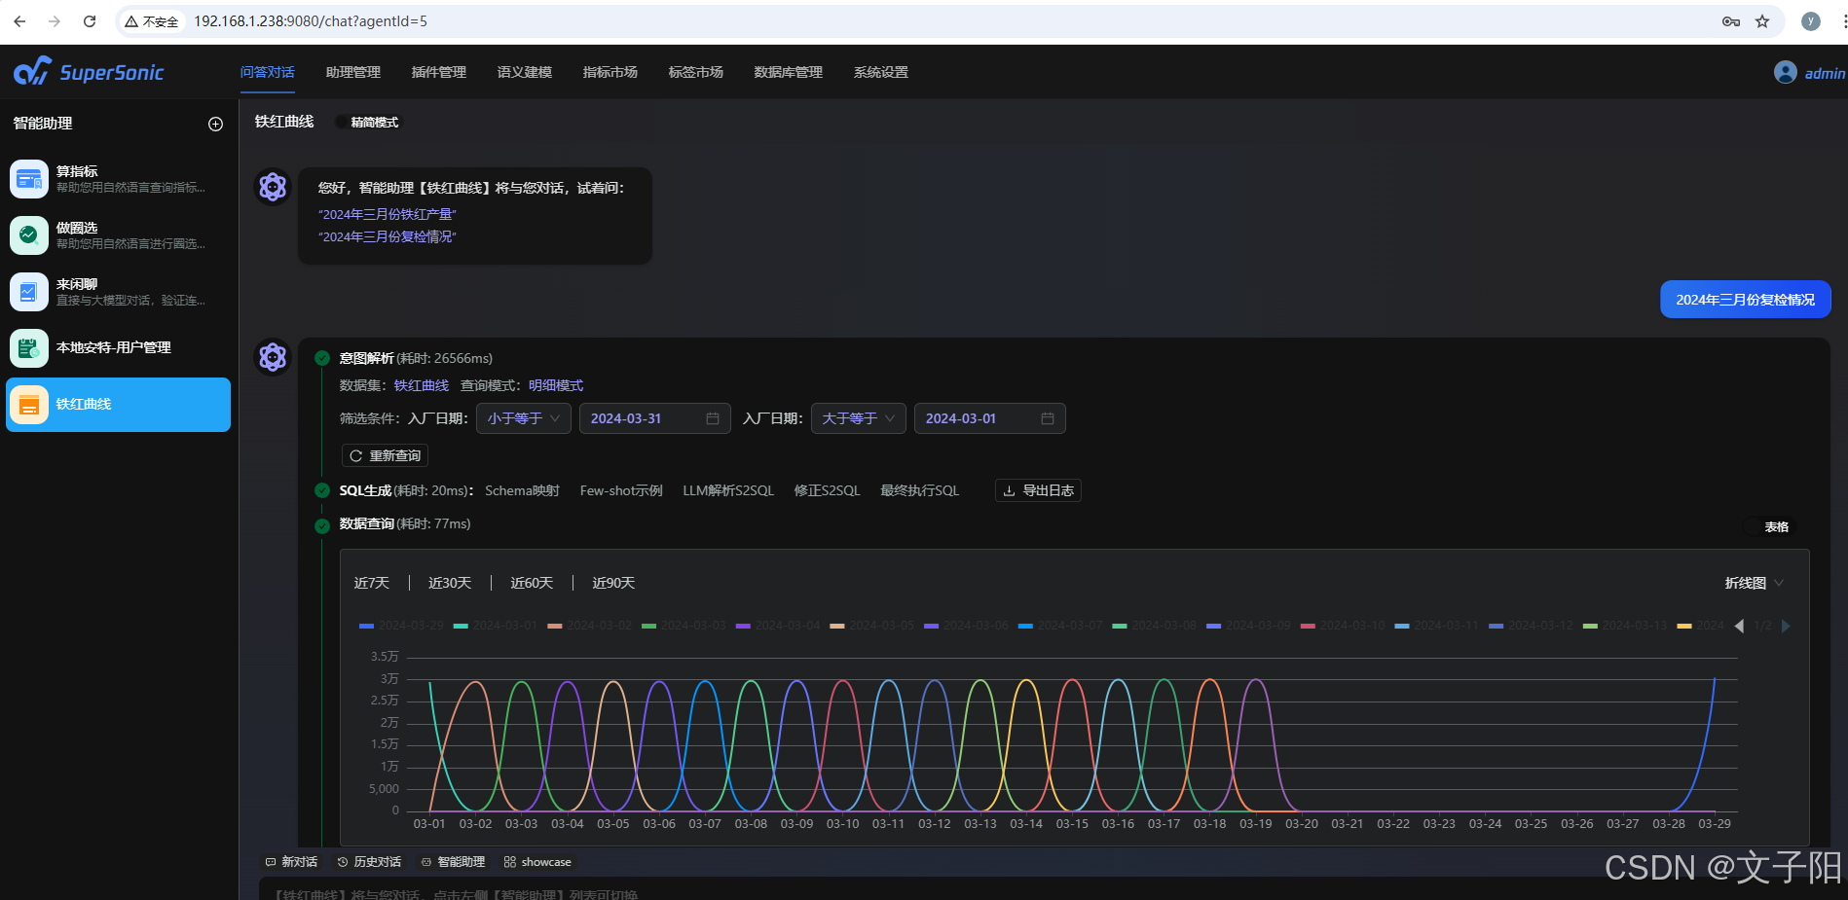This screenshot has width=1848, height=900.
Task: Click the LLM解析S2SQL link
Action: pyautogui.click(x=728, y=490)
